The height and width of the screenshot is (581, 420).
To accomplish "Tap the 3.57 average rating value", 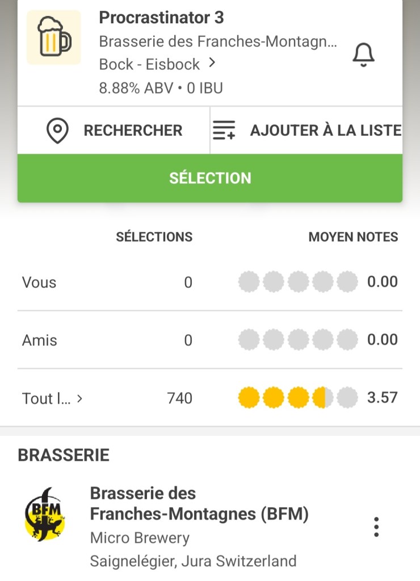I will (382, 398).
